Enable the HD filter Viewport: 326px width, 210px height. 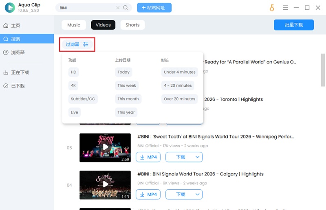point(74,72)
